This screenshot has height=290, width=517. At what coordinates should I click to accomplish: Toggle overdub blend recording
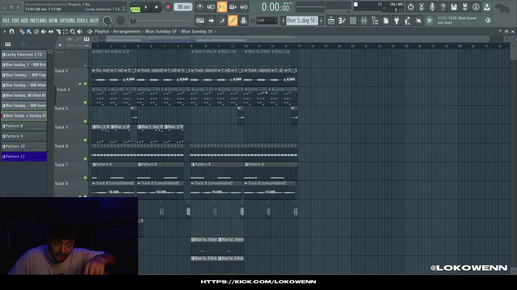click(x=233, y=7)
